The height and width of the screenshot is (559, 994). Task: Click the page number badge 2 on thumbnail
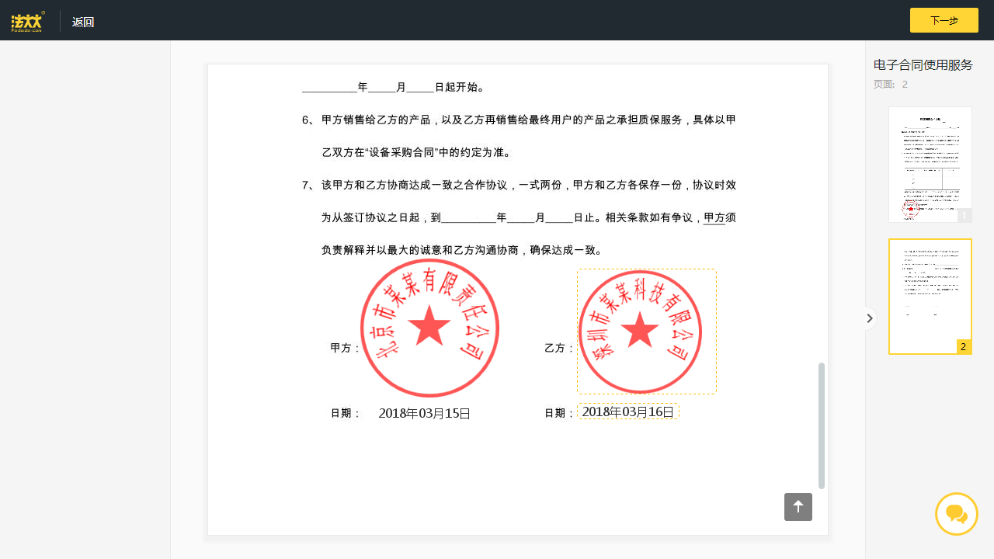coord(963,346)
